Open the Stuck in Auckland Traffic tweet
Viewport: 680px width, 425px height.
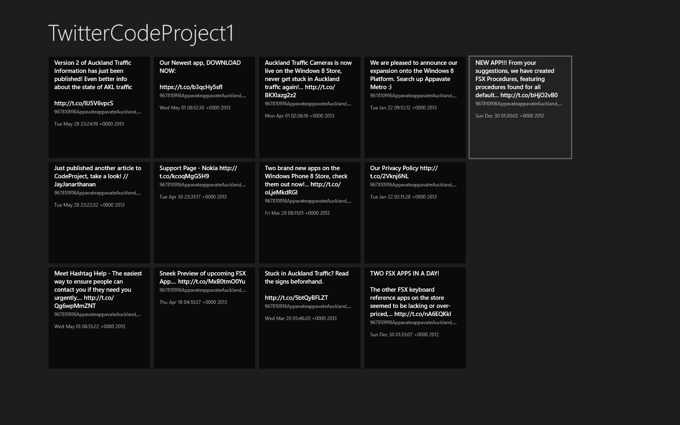click(310, 318)
